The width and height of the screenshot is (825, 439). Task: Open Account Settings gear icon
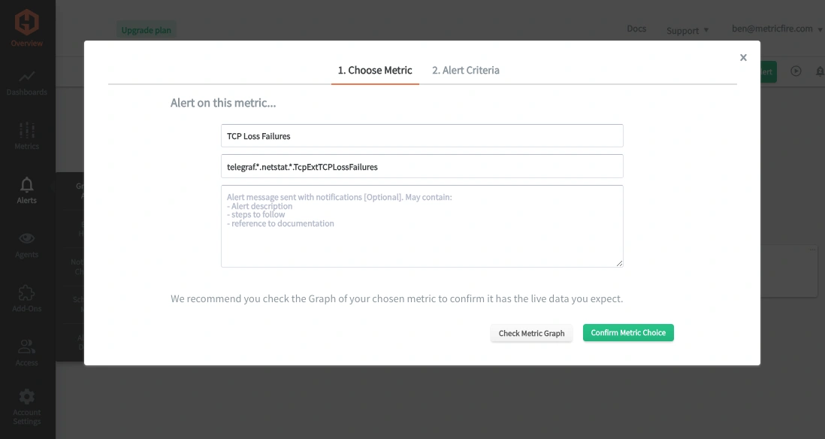(x=27, y=396)
